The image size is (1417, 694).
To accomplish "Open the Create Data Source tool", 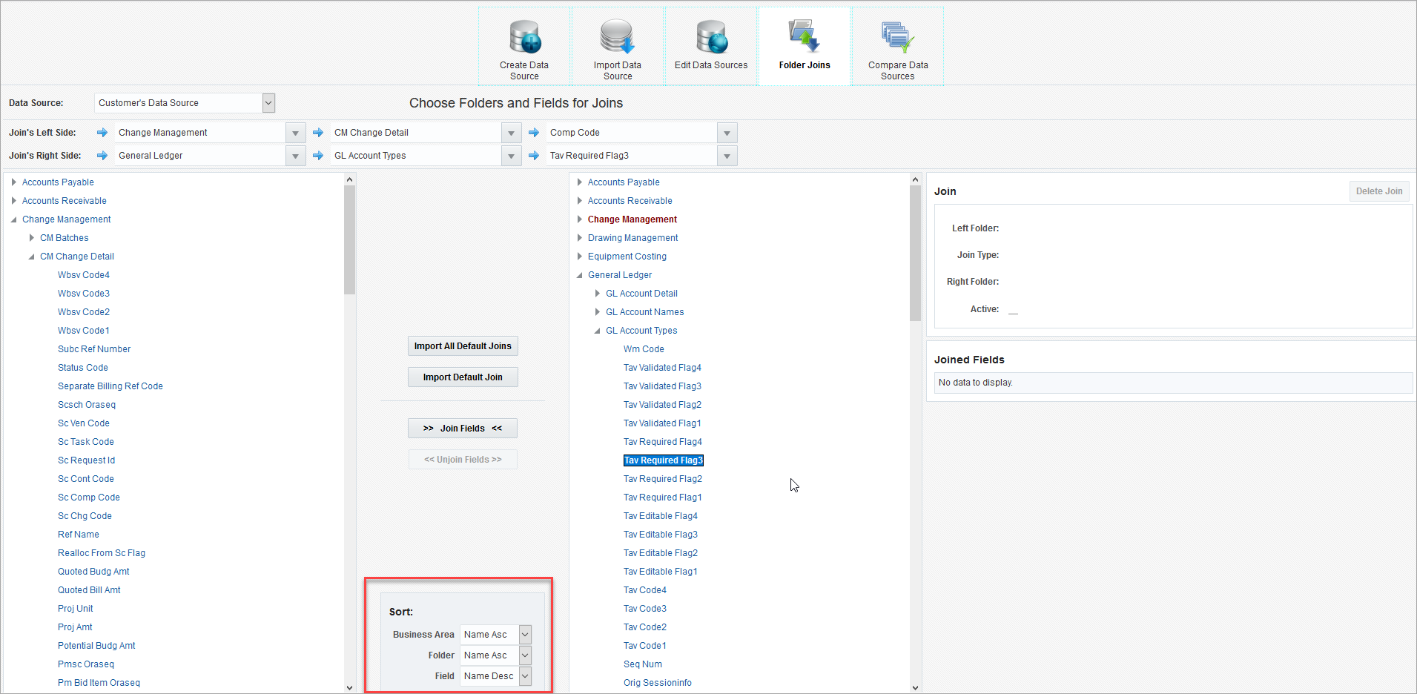I will point(524,46).
